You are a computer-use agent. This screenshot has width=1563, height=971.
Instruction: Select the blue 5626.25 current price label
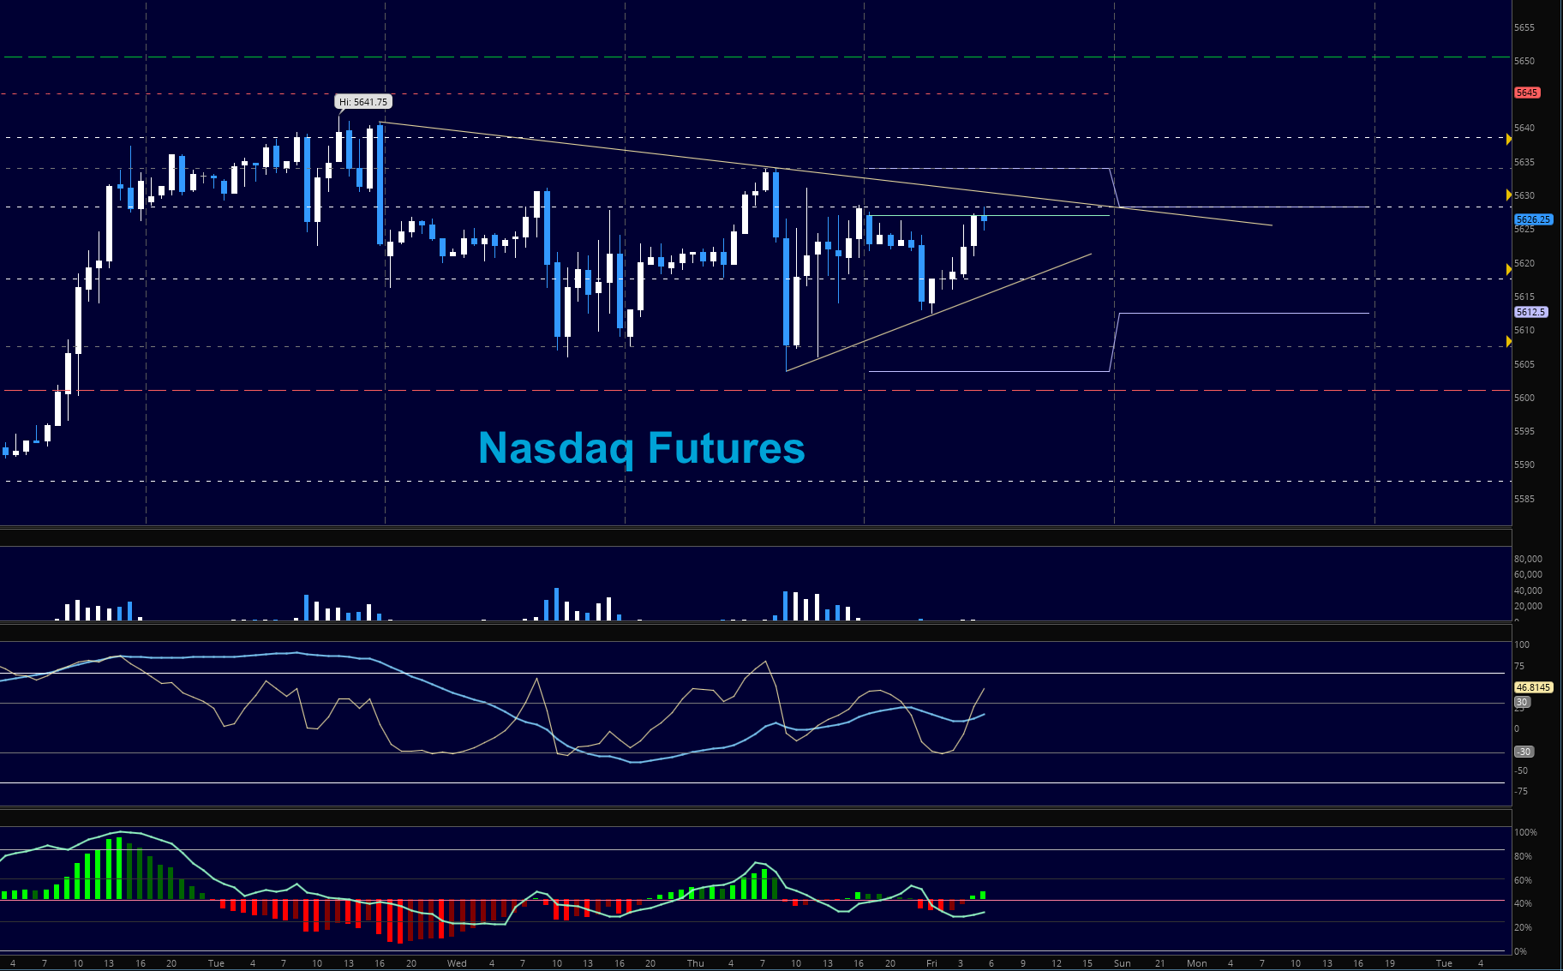pos(1532,219)
